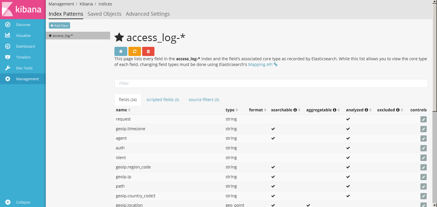Click the access_log-* page heading
This screenshot has width=437, height=207.
tap(156, 37)
